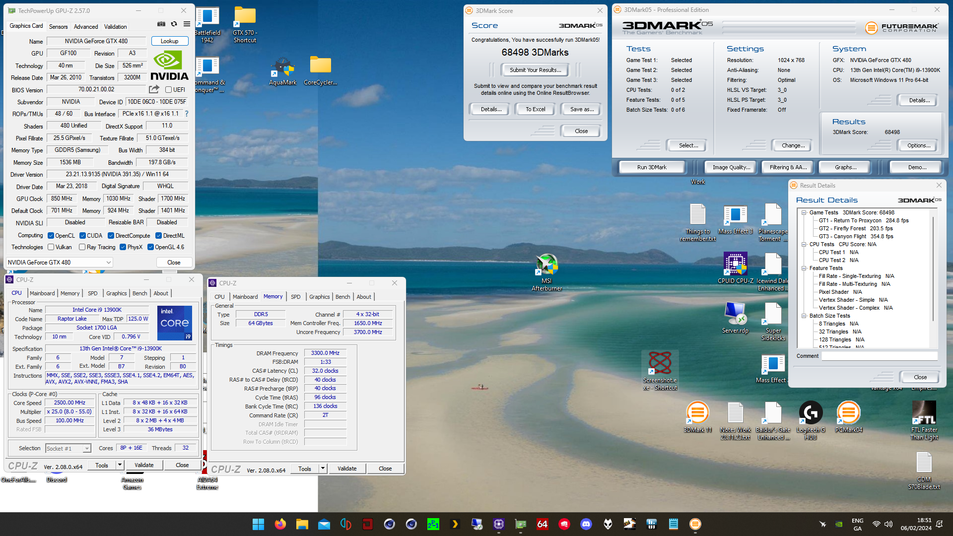Collapse the Feature Tests tree node
Screen dimensions: 953x536
[804, 268]
